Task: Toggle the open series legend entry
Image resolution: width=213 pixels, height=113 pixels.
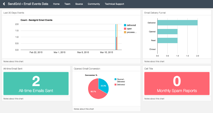Action: (129, 29)
